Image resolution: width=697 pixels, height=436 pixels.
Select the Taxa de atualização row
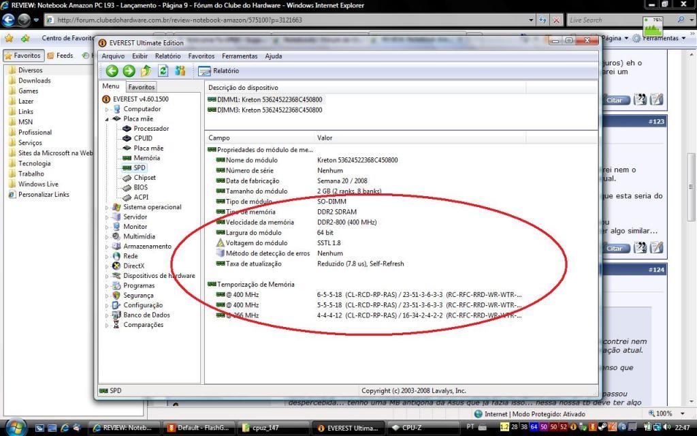coord(310,264)
